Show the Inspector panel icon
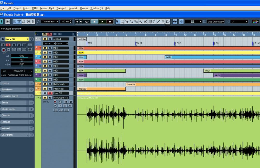 15,21
